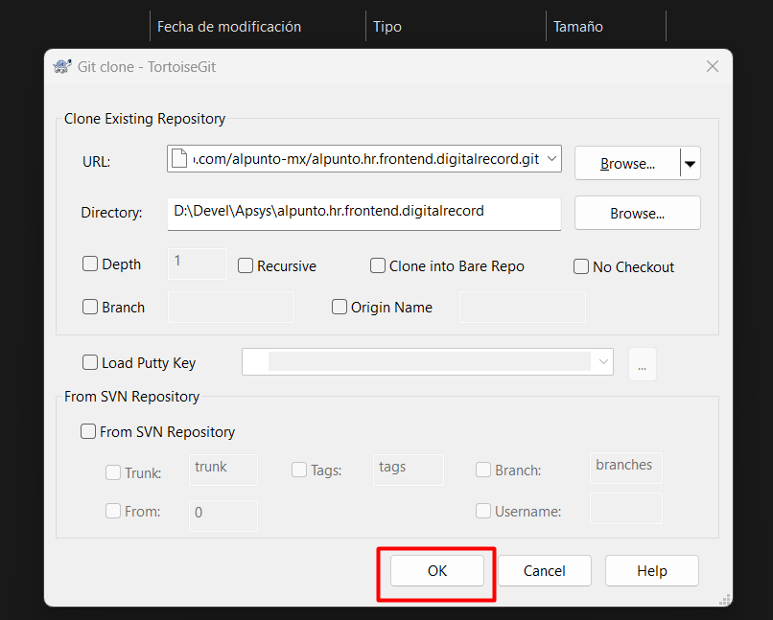773x620 pixels.
Task: Toggle the Origin Name checkbox
Action: (340, 308)
